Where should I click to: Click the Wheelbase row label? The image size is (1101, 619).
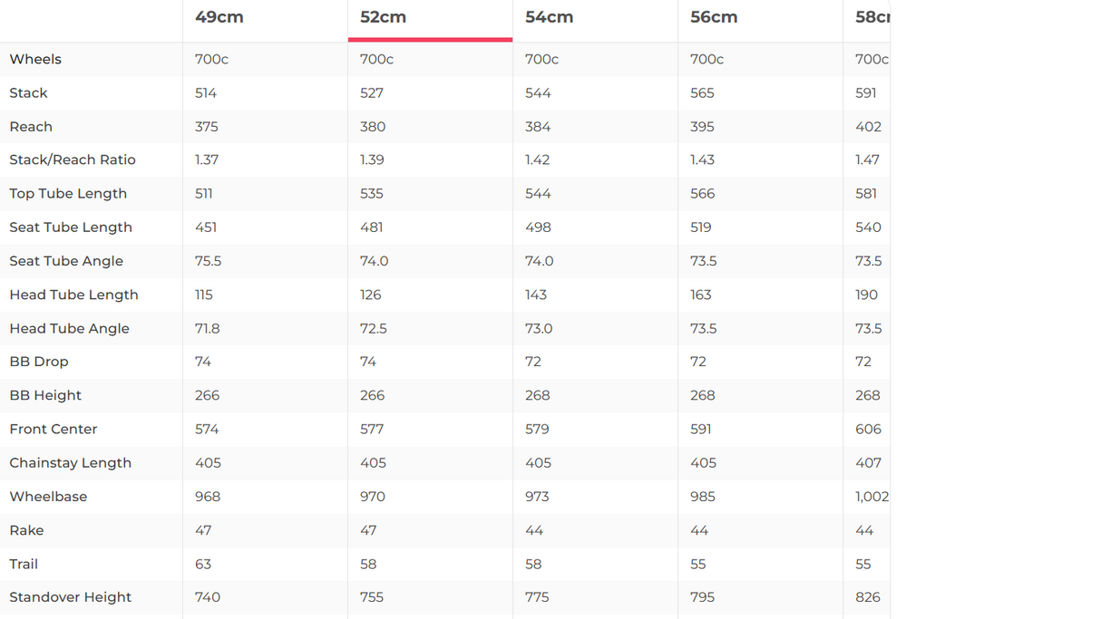(48, 497)
